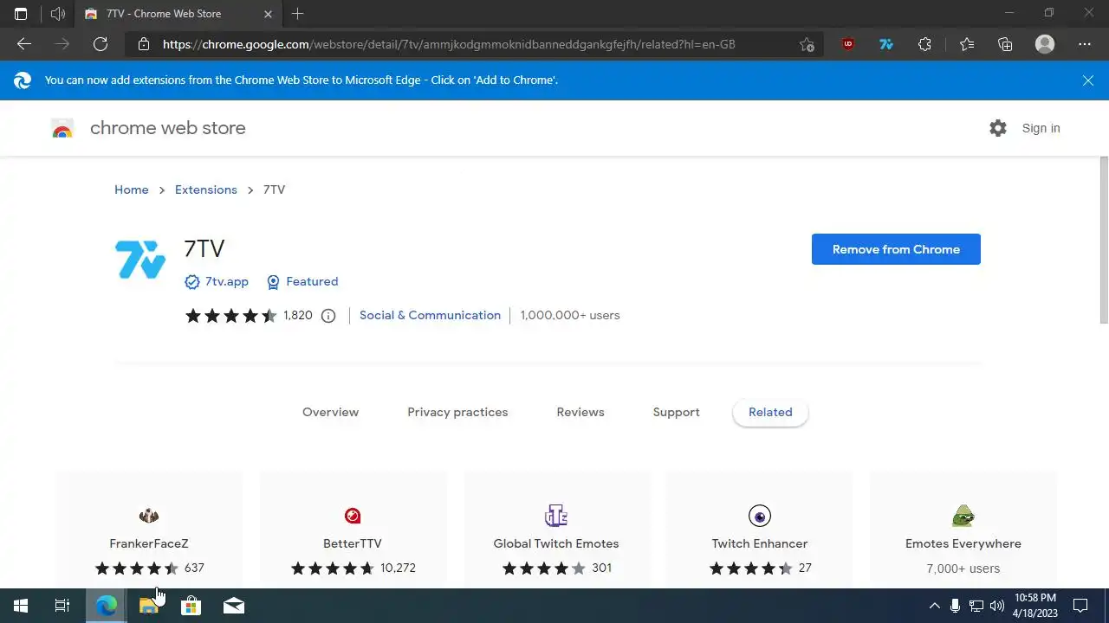Viewport: 1109px width, 623px height.
Task: Open Microsoft Store taskbar icon
Action: (191, 606)
